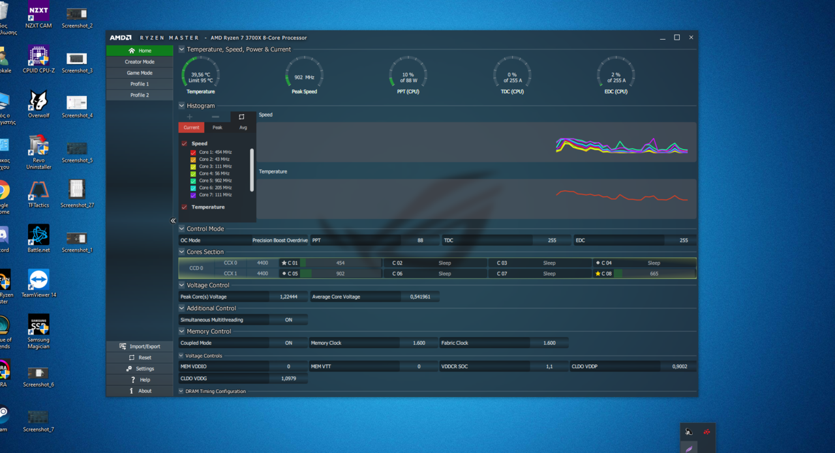Click the Reset button in the sidebar
The image size is (835, 453).
tap(140, 357)
